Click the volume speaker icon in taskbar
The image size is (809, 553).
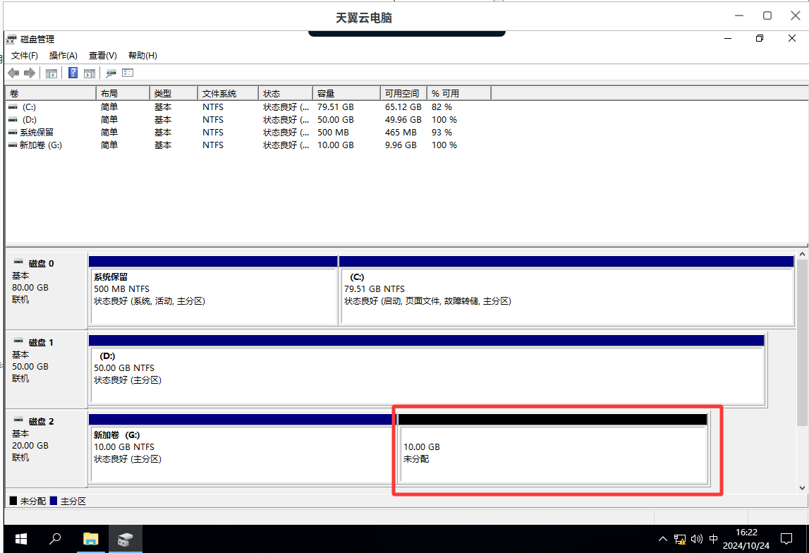(x=697, y=540)
